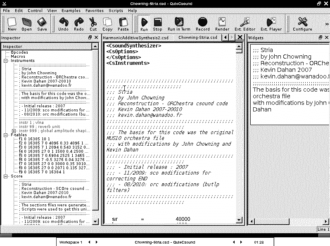
Task: Open the Examples menu
Action: 71,10
